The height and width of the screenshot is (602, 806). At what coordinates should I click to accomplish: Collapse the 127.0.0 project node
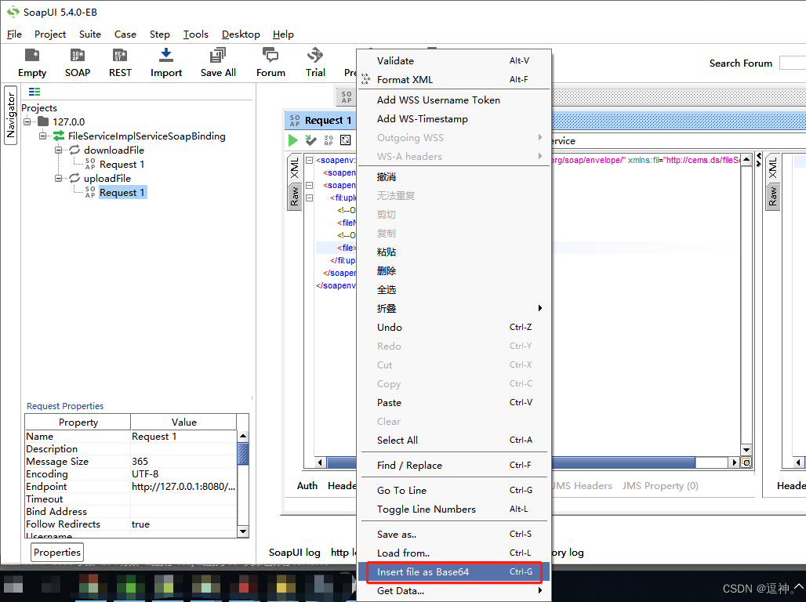(x=27, y=121)
